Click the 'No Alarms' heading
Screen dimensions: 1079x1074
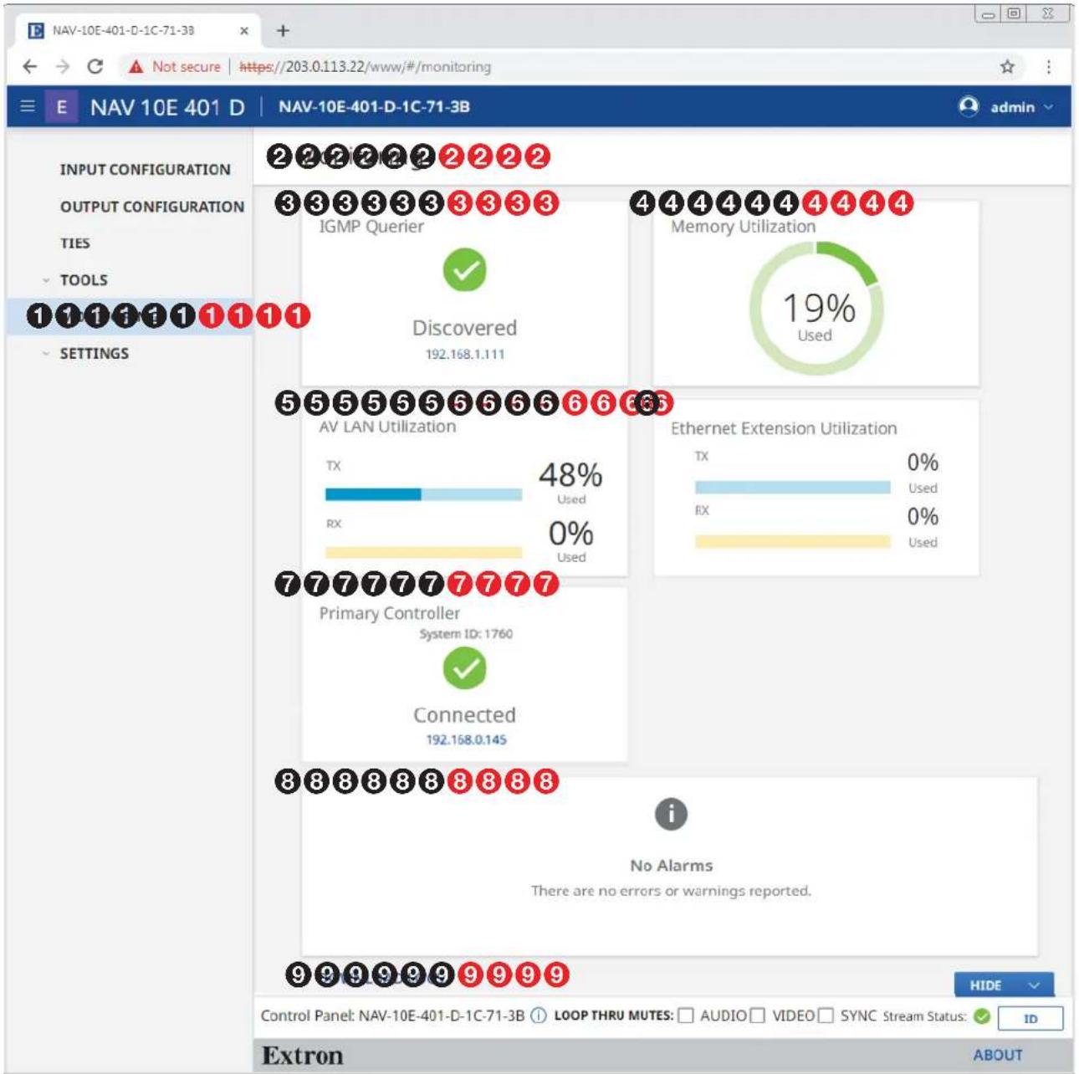(x=671, y=866)
